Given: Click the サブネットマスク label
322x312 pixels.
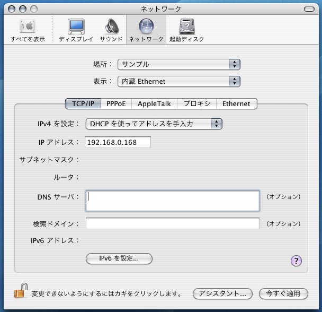Looking at the screenshot, I should [49, 160].
